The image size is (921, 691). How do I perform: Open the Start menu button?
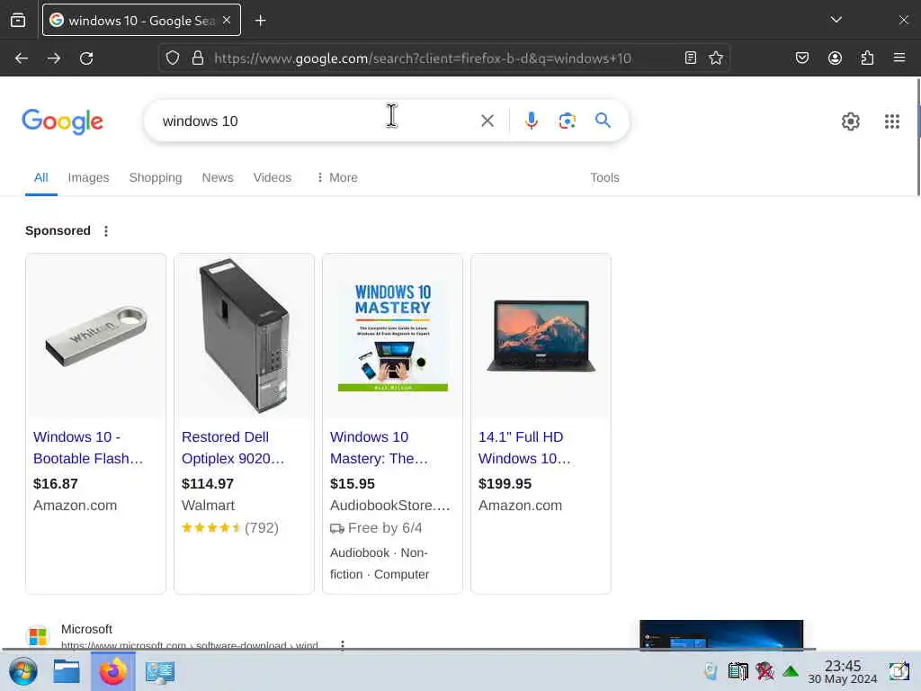click(x=23, y=671)
